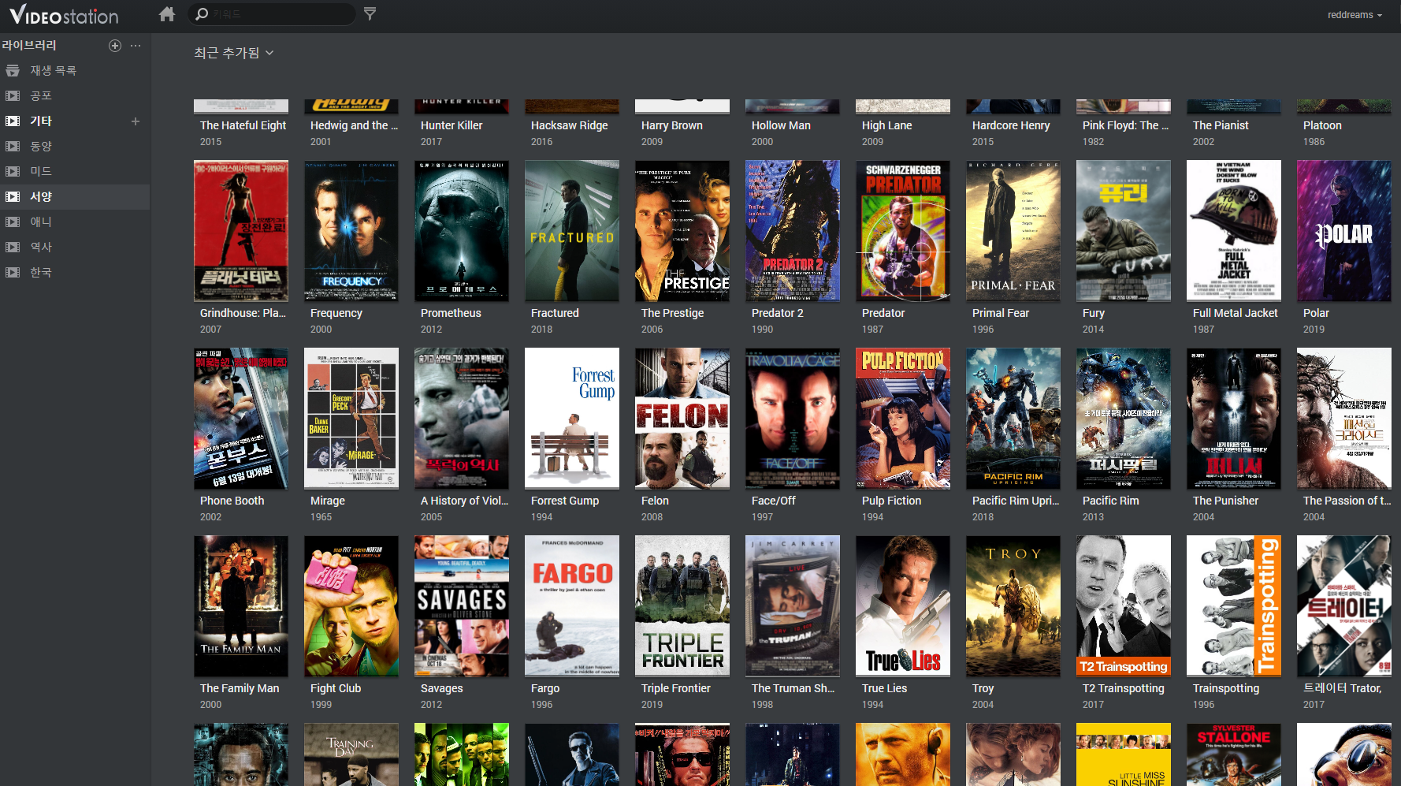Open the Predator 2 poster
1401x786 pixels.
pos(793,231)
